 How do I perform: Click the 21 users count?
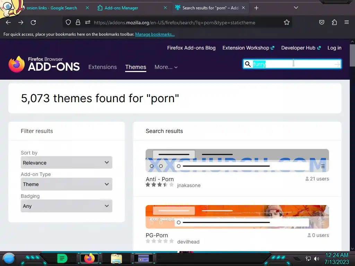pyautogui.click(x=317, y=179)
